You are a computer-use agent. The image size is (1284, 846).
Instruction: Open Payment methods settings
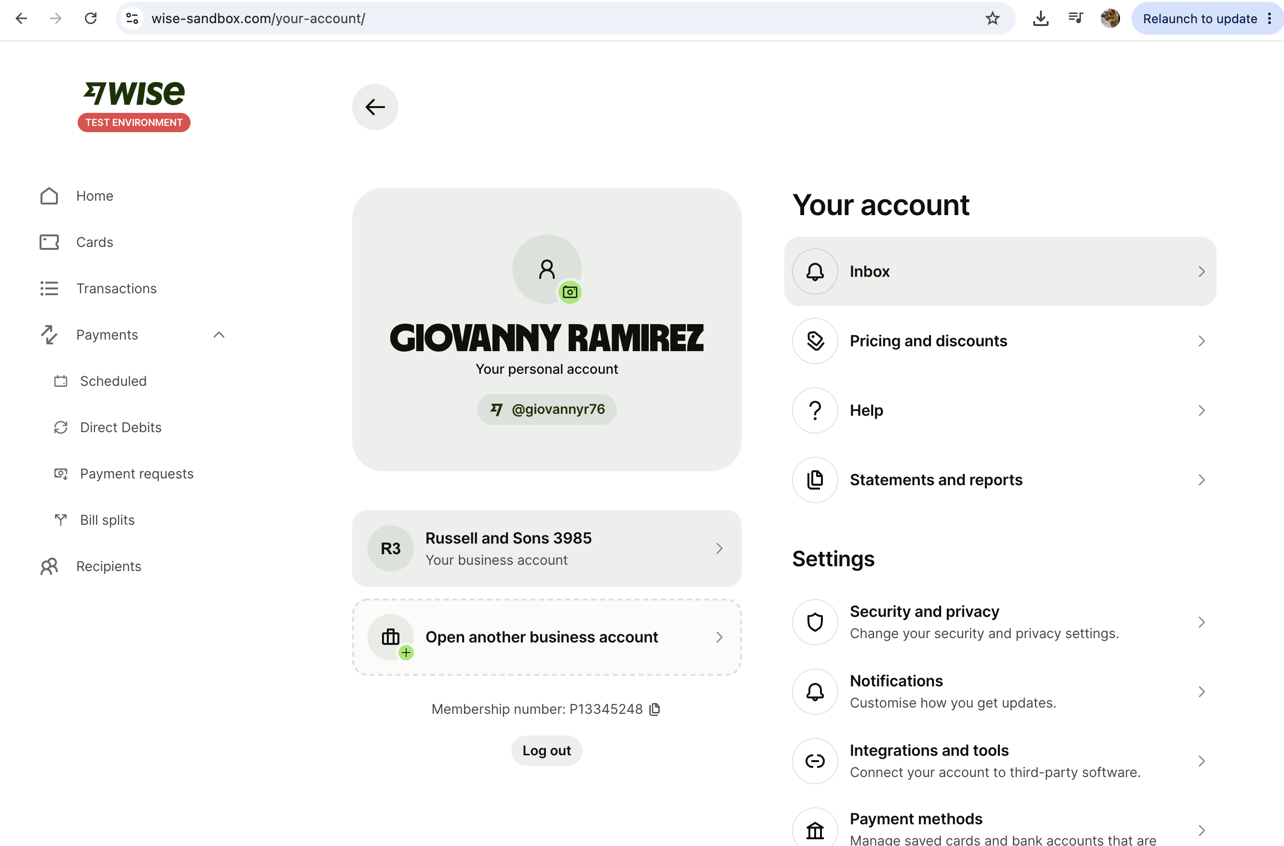[1000, 827]
